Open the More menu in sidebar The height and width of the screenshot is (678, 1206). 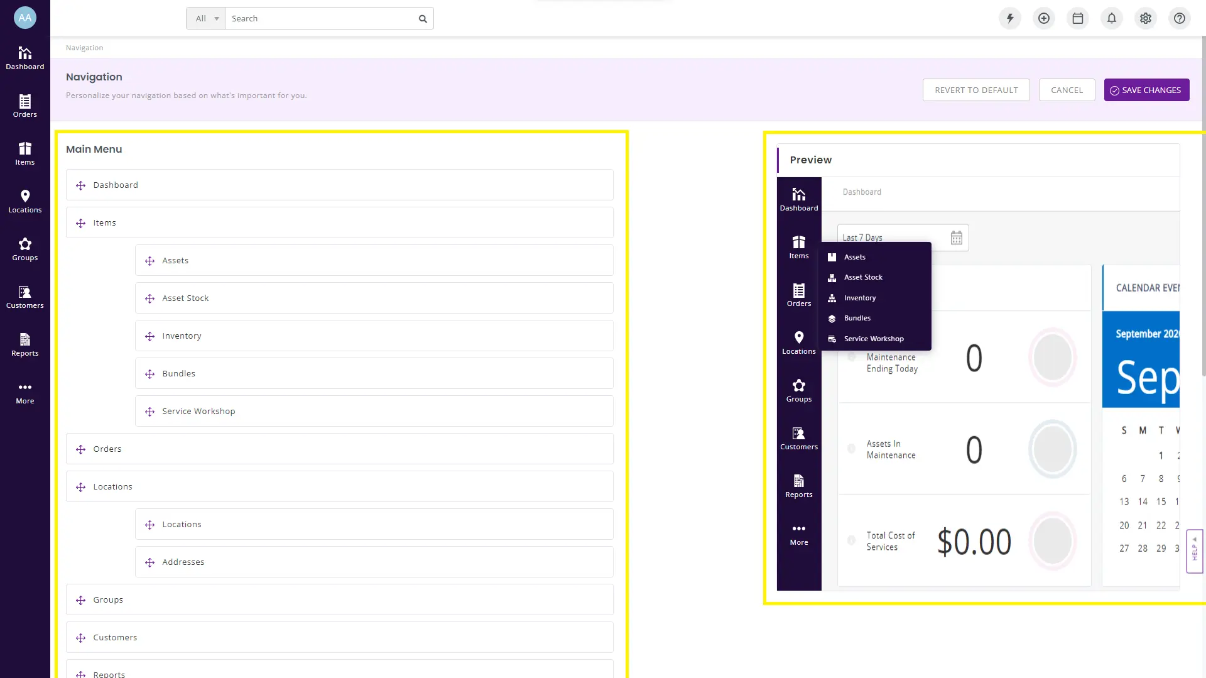click(x=25, y=393)
